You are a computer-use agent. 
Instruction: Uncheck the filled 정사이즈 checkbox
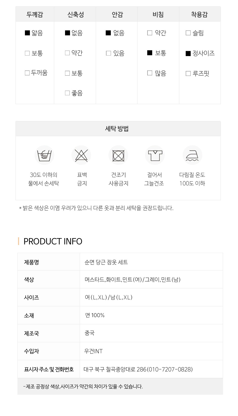point(188,53)
